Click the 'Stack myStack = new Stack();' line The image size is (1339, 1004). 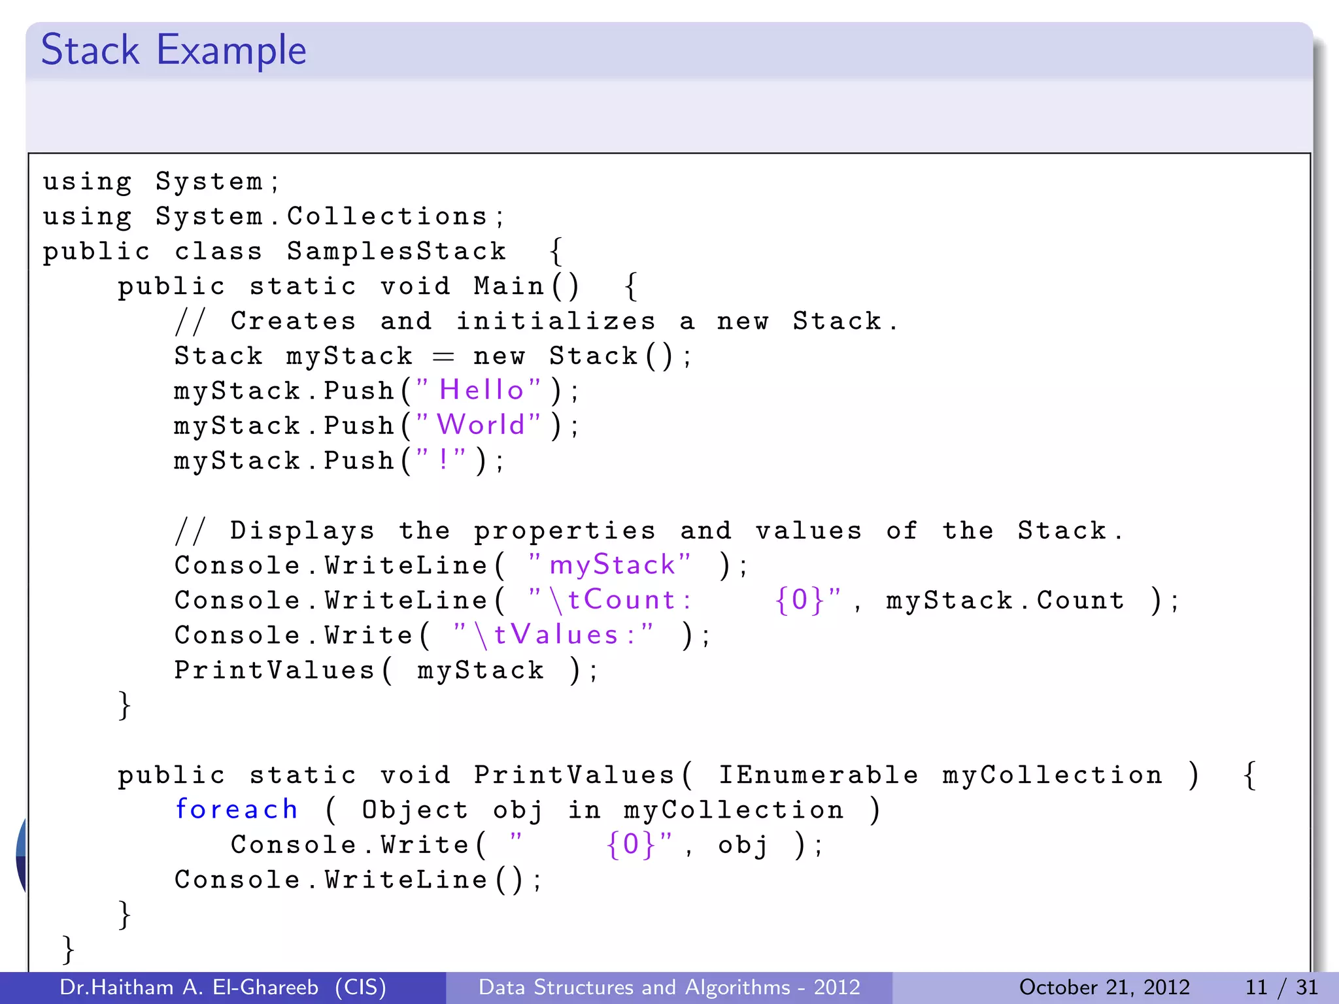433,357
